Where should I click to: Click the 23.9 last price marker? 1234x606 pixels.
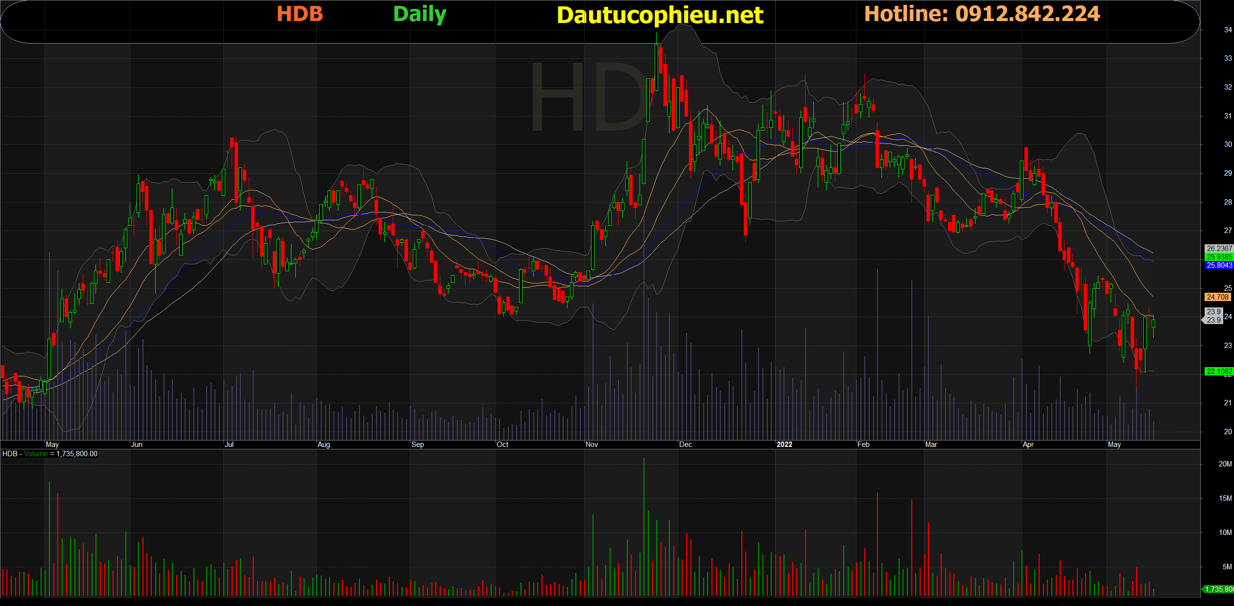pos(1213,316)
